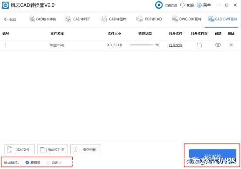Click the 文件大小 column header
241x169 pixels.
(x=114, y=34)
